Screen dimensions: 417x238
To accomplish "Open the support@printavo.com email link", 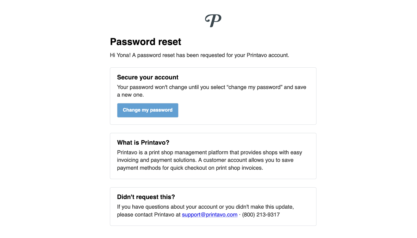I will 210,215.
